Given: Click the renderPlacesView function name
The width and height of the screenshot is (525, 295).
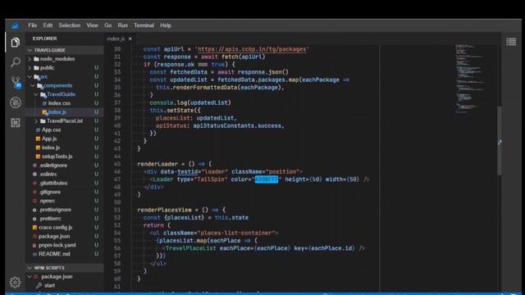Looking at the screenshot, I should pos(164,210).
